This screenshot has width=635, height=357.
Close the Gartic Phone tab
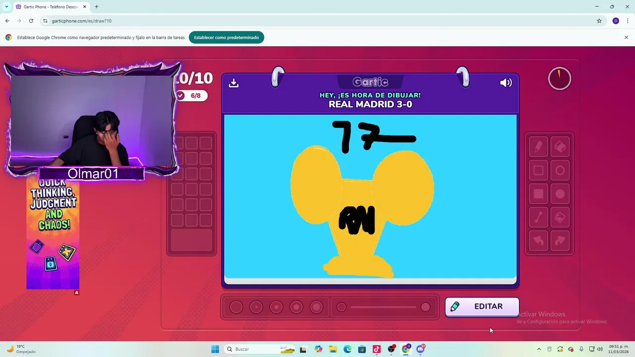pyautogui.click(x=84, y=7)
